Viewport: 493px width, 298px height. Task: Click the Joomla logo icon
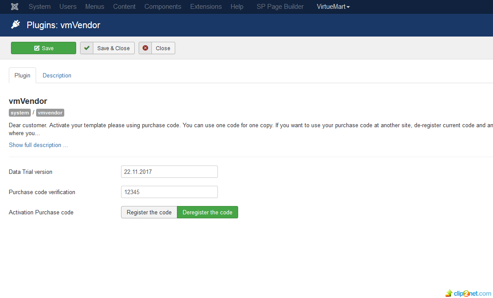(x=15, y=7)
